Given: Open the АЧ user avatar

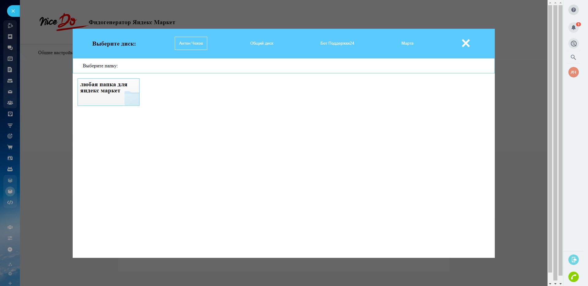Looking at the screenshot, I should 574,72.
